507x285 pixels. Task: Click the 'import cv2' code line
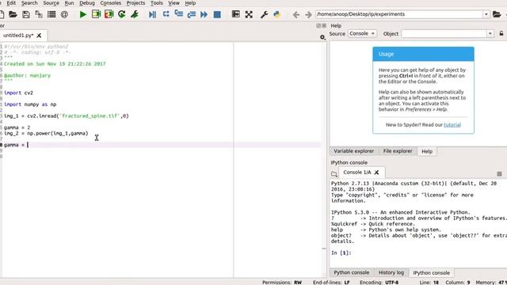tap(18, 93)
